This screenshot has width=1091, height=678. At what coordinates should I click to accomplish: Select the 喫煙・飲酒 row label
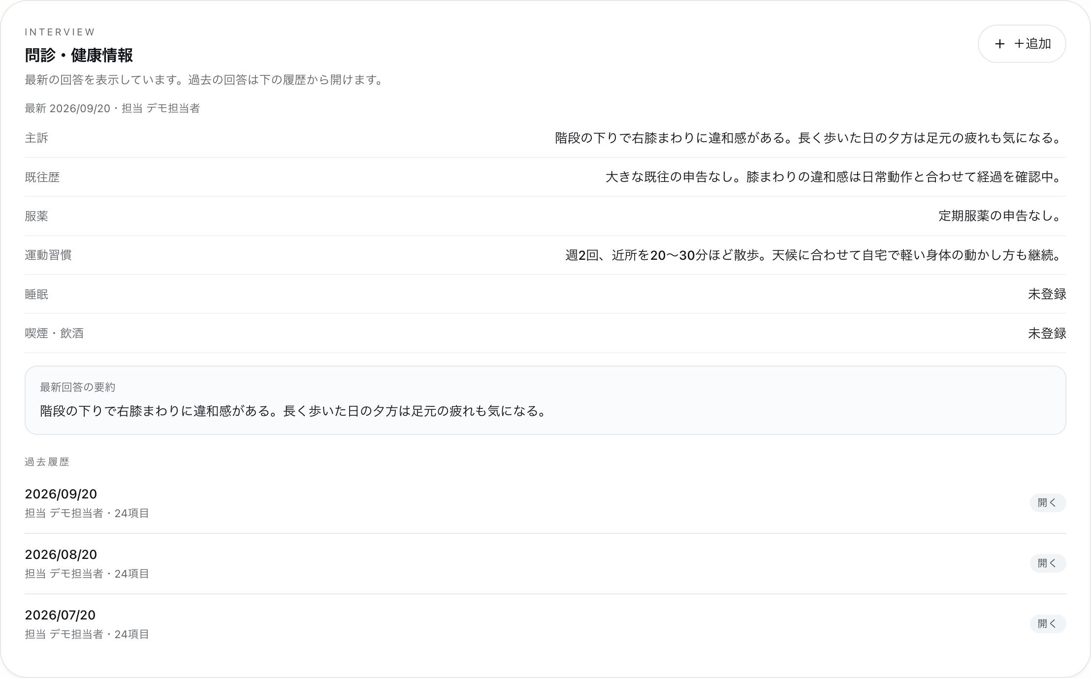point(54,333)
